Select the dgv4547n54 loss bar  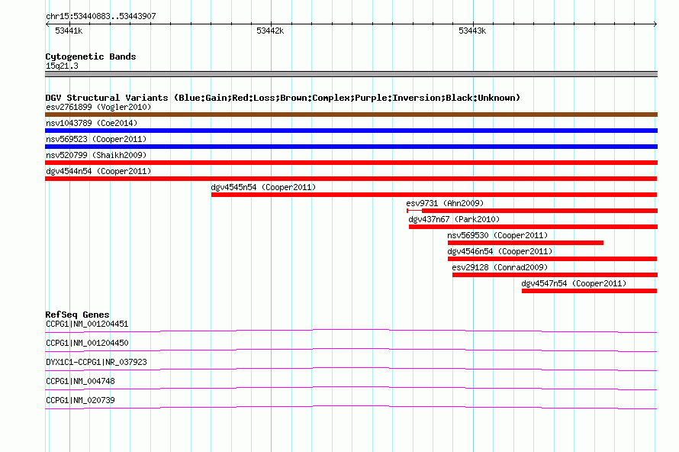point(590,291)
